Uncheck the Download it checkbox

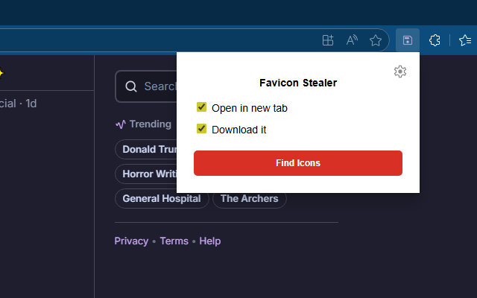tap(201, 129)
